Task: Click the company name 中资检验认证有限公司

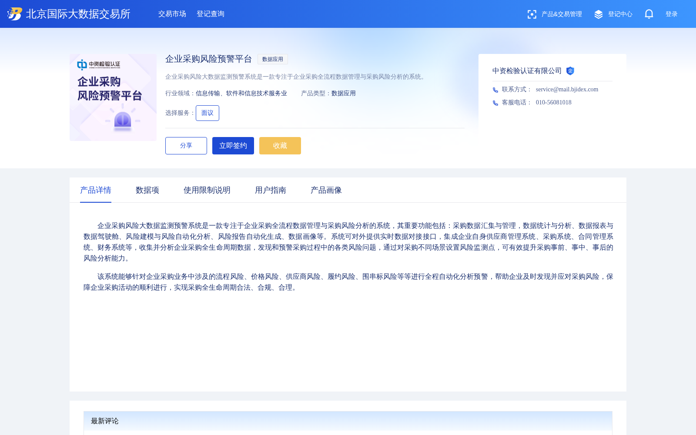Action: click(x=527, y=71)
